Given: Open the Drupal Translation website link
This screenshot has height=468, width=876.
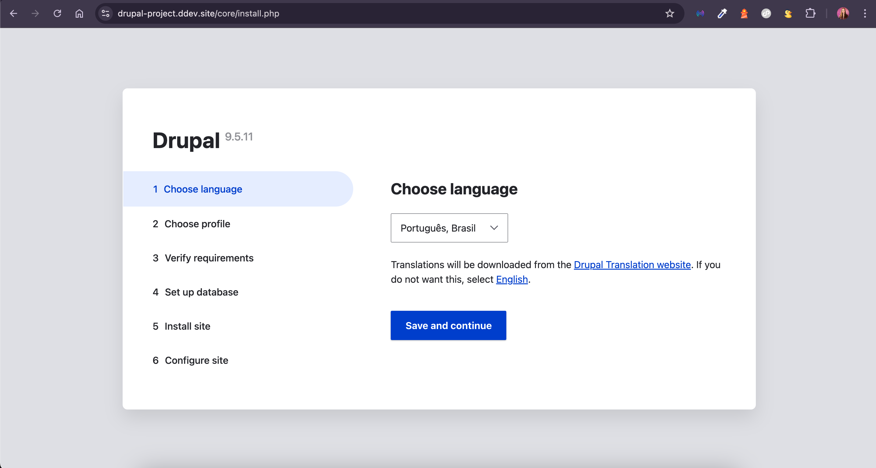Looking at the screenshot, I should point(632,264).
